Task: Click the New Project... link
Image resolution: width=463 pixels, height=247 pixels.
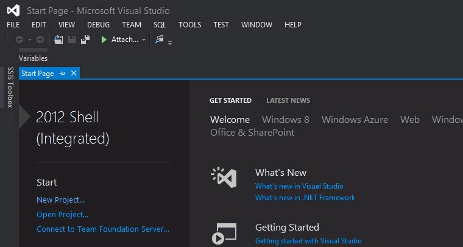Action: pyautogui.click(x=60, y=200)
